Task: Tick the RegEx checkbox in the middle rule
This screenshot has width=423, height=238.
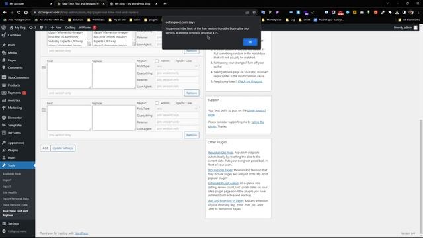Action: tap(157, 61)
